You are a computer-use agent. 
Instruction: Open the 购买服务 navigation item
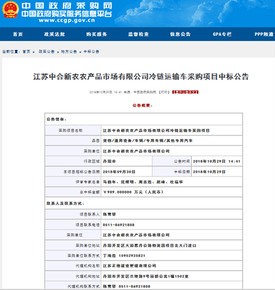coord(97,34)
